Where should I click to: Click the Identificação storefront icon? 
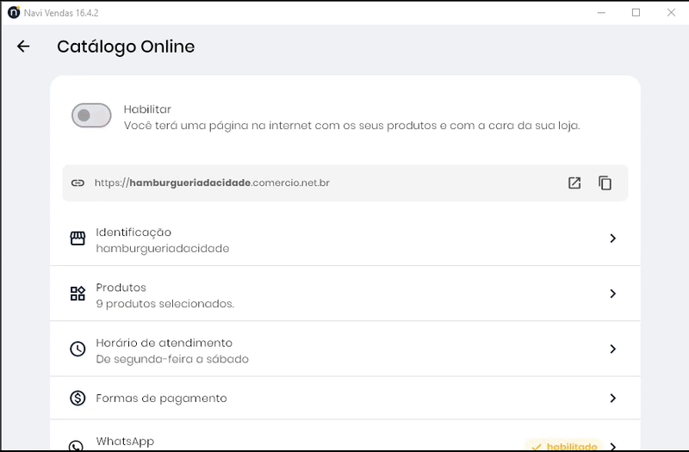click(78, 238)
